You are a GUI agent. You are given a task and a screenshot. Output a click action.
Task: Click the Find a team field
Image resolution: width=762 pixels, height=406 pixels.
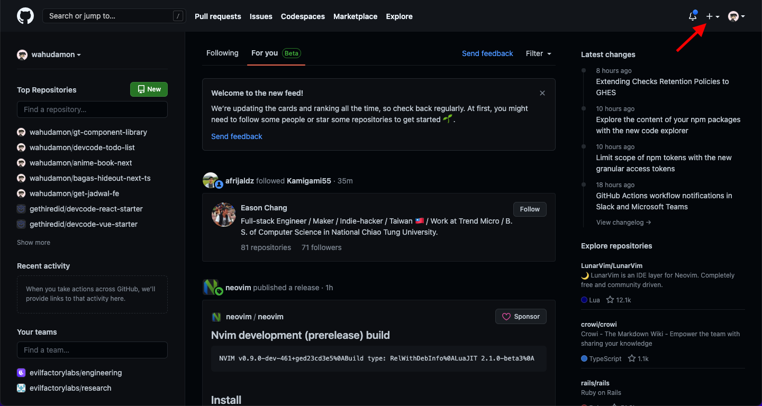click(x=92, y=350)
